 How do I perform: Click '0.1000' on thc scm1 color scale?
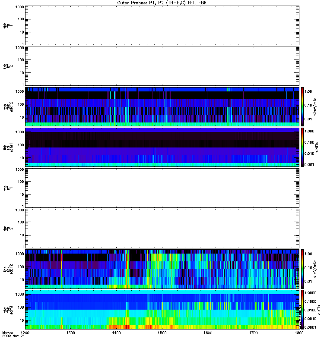[x=310, y=301]
